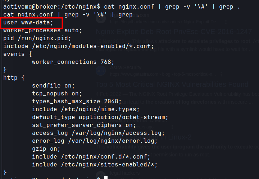Click the terminal cursor block at the prompt
This screenshot has width=259, height=179.
pyautogui.click(x=106, y=178)
